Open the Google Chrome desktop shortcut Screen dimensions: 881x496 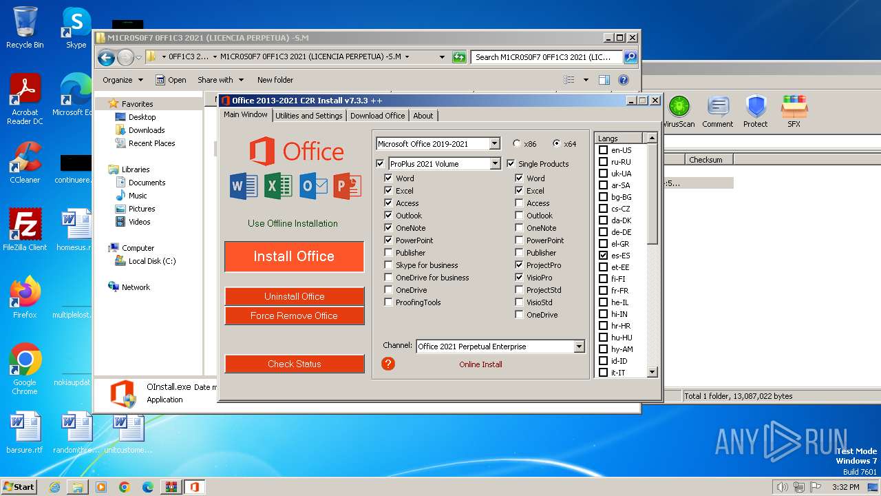pos(25,369)
